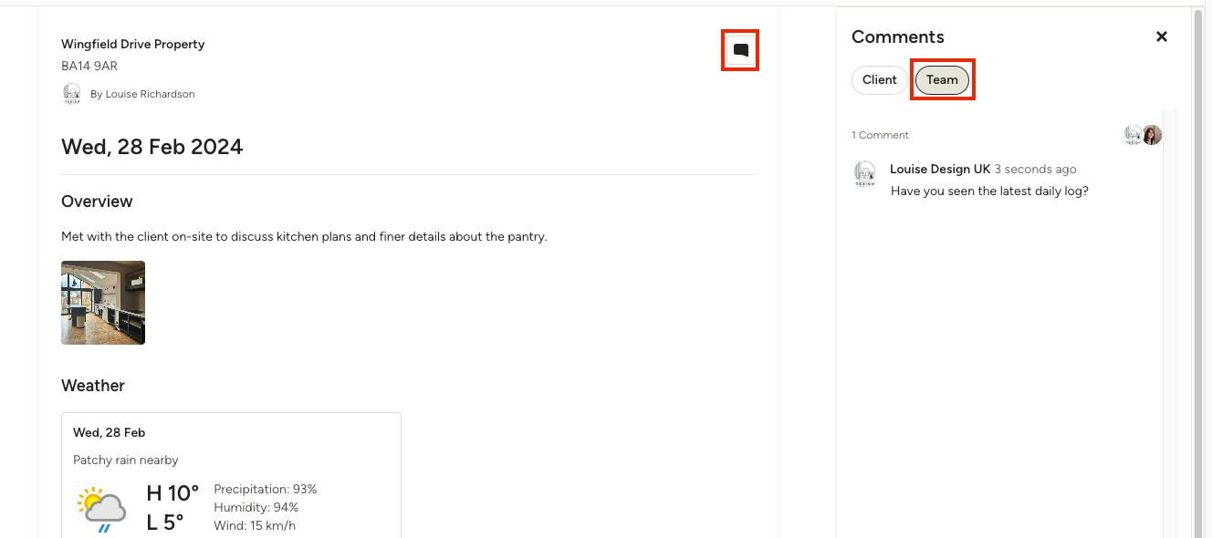Viewport: 1212px width, 538px height.
Task: Click the 3 seconds ago timestamp
Action: [x=1035, y=170]
